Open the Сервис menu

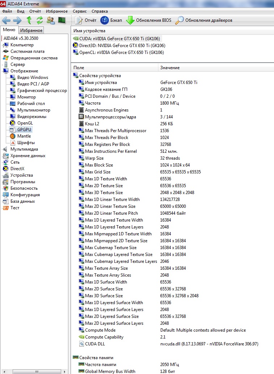80,11
